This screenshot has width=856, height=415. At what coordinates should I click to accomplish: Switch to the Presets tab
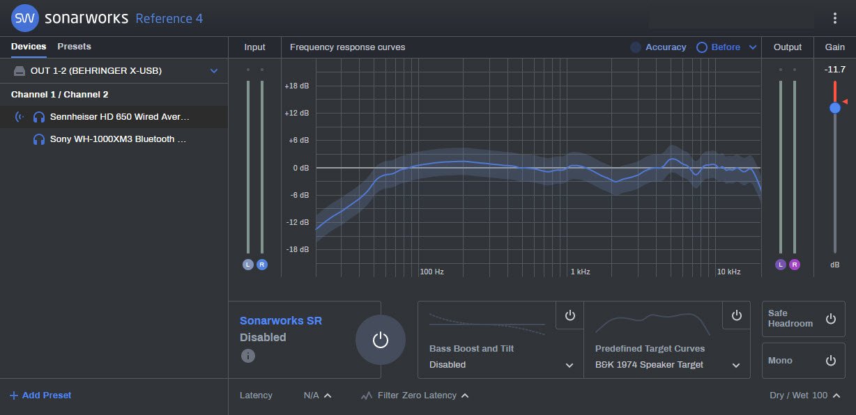74,47
